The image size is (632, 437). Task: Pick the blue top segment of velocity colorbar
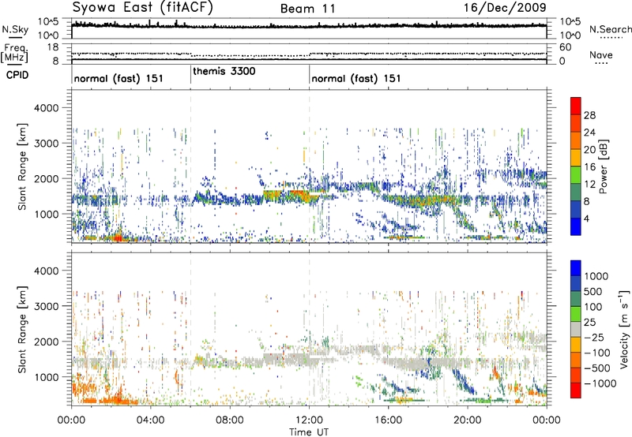tap(576, 268)
